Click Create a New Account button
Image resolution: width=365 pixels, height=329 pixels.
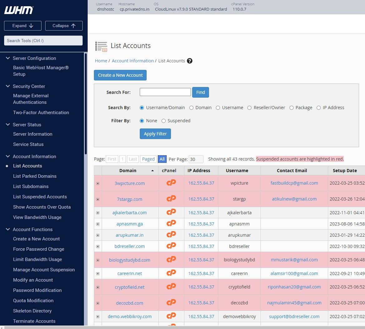(x=120, y=75)
